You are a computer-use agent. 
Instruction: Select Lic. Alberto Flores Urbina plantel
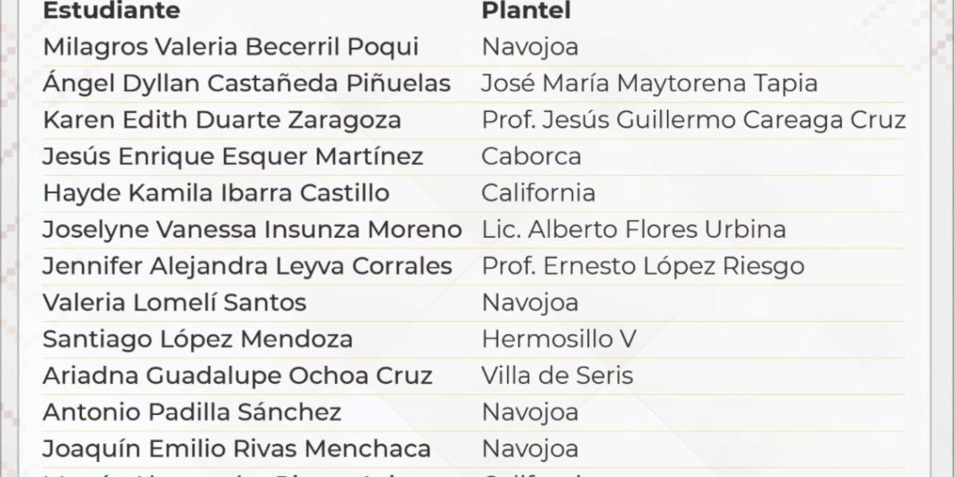tap(633, 229)
